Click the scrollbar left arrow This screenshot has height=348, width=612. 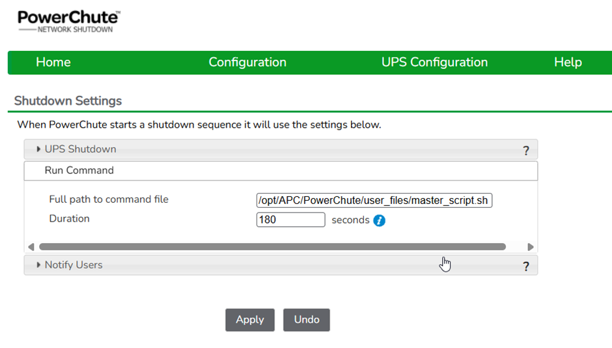point(31,247)
